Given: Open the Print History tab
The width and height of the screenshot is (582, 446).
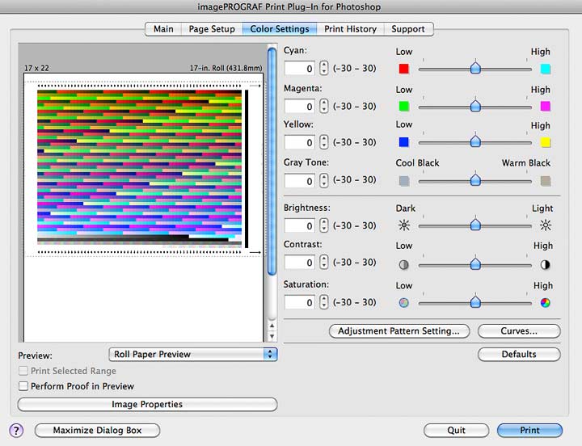Looking at the screenshot, I should click(x=350, y=29).
